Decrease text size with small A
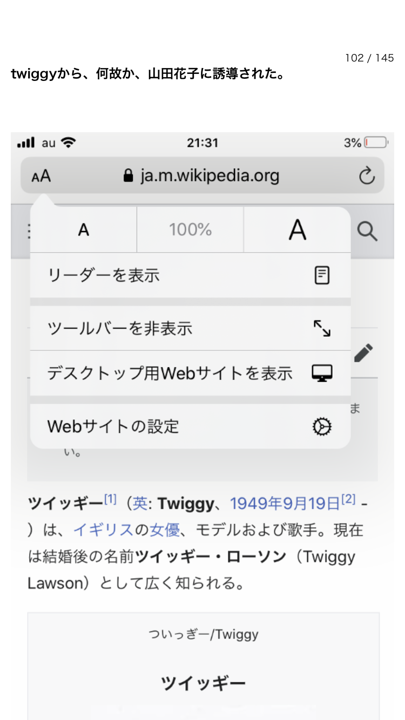The width and height of the screenshot is (405, 720). pyautogui.click(x=83, y=230)
